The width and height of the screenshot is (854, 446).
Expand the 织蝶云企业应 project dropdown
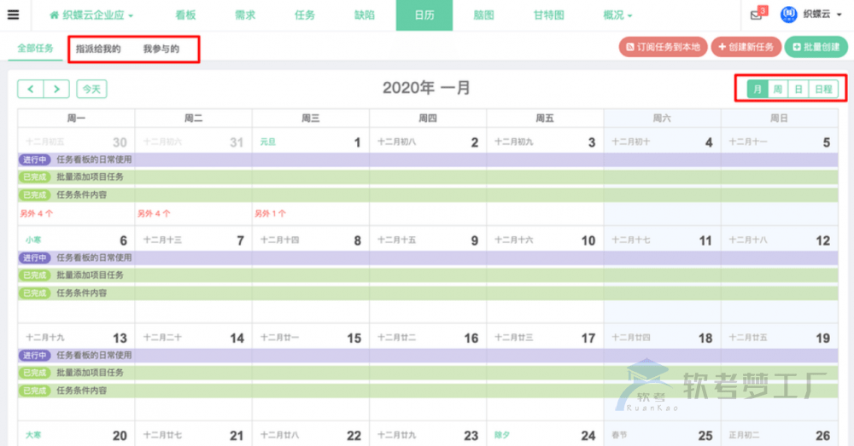coord(91,15)
